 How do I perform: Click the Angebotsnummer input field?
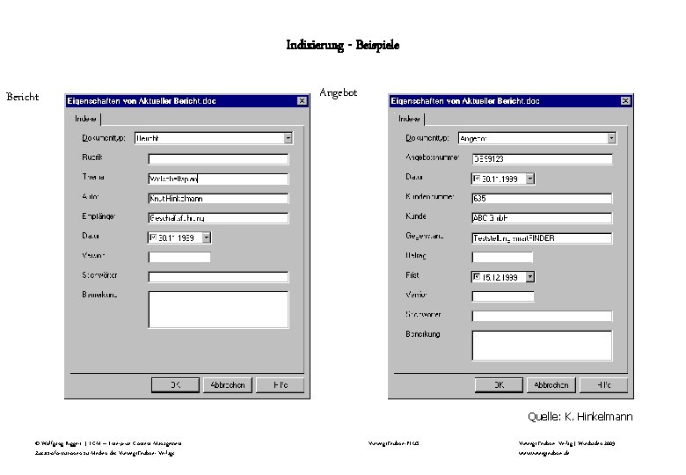point(542,158)
